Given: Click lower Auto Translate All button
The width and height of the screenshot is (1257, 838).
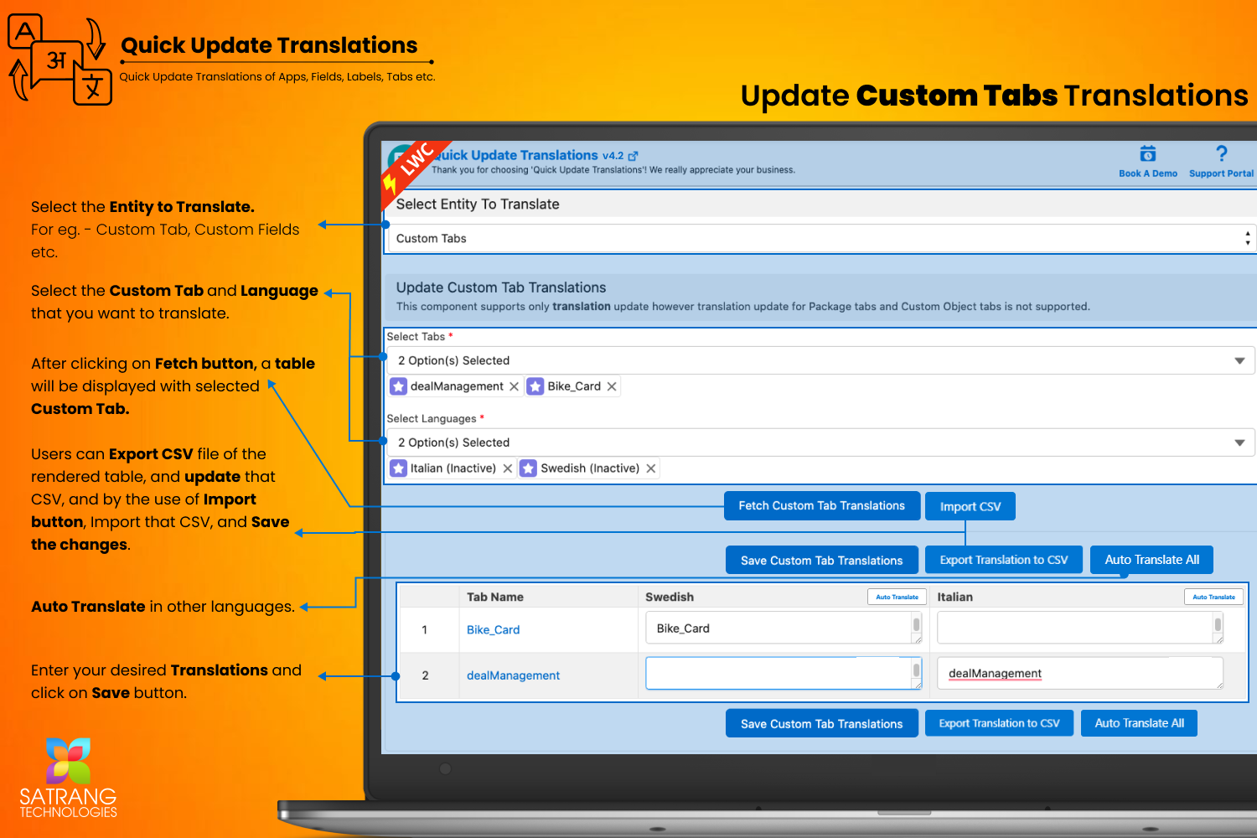Looking at the screenshot, I should [1139, 723].
